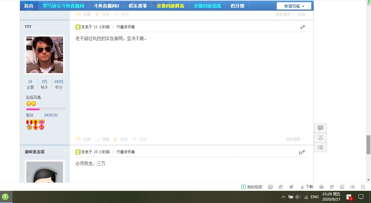371x203 pixels.
Task: Open the 首页 tab
Action: [x=29, y=6]
